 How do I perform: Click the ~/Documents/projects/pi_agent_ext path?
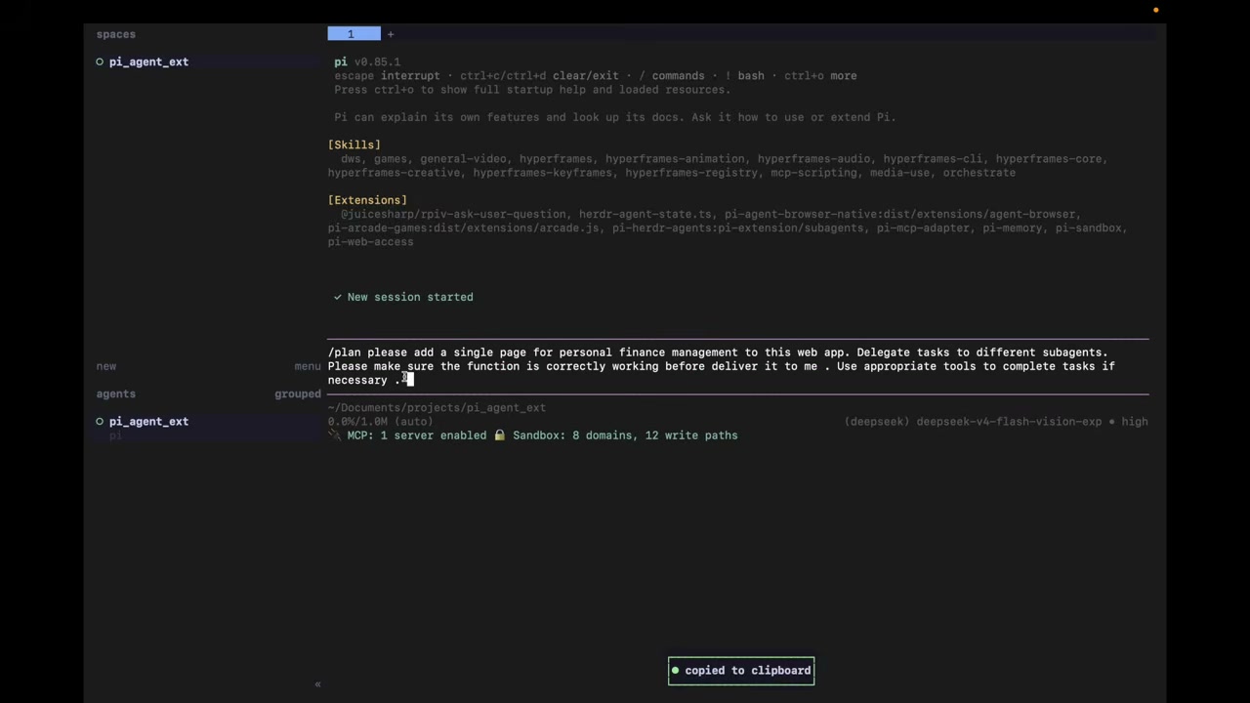(437, 408)
